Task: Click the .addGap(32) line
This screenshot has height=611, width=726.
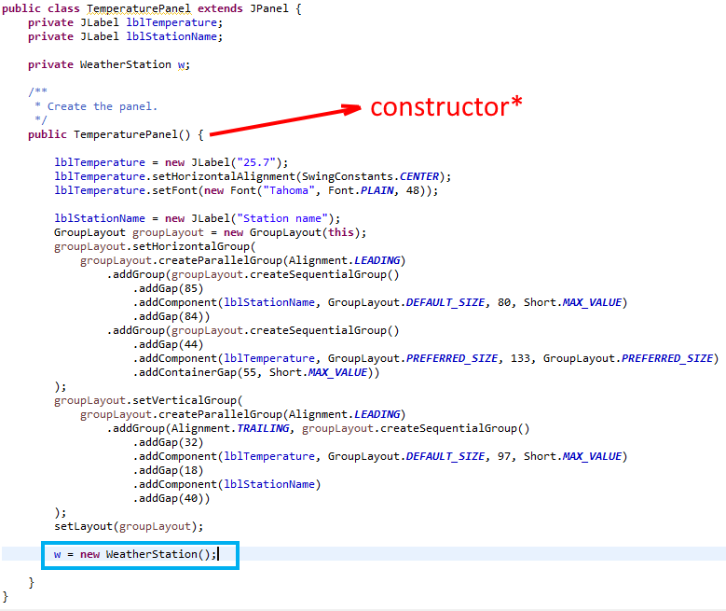Action: point(169,442)
